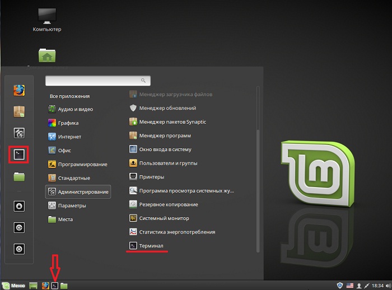
Task: Select the Графика category
Action: (63, 123)
